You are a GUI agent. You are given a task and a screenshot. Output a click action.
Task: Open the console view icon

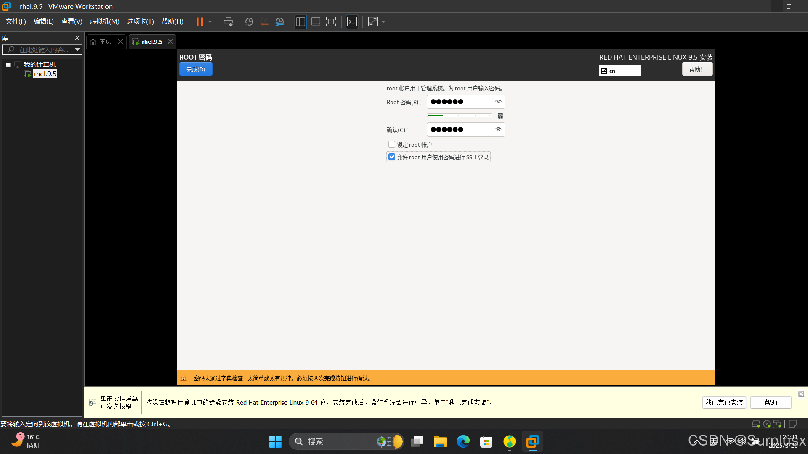pos(352,22)
